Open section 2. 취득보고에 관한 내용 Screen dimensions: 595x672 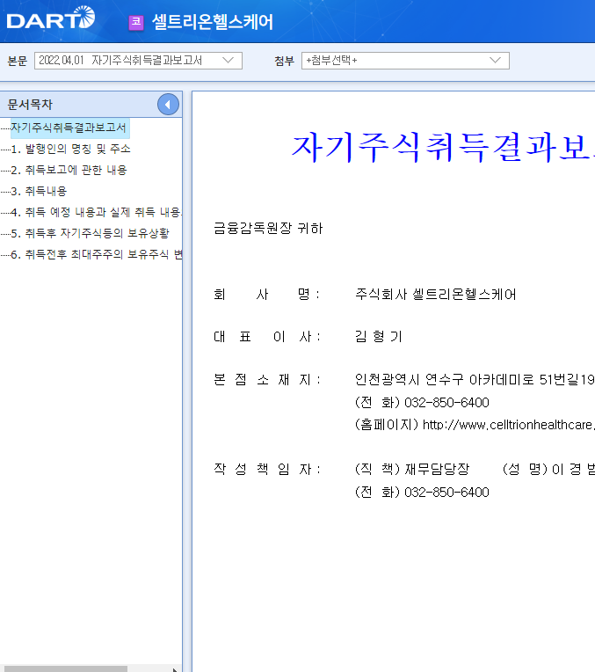[x=69, y=170]
